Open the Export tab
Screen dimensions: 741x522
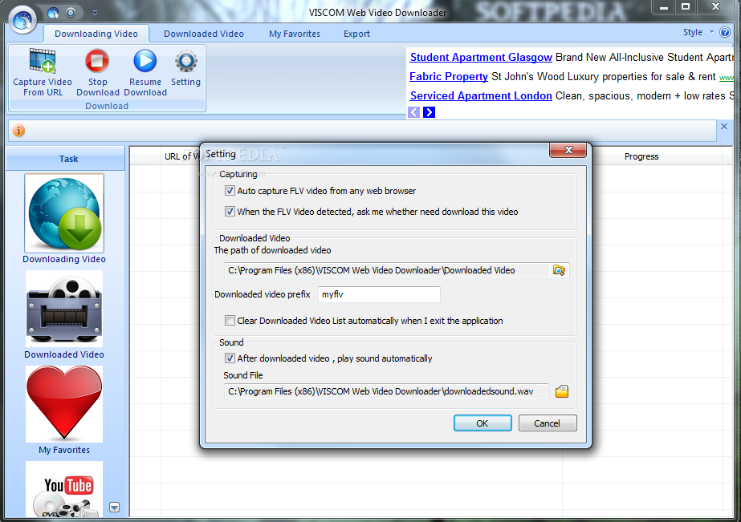[356, 34]
